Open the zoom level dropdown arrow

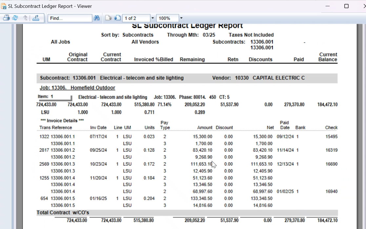click(181, 18)
